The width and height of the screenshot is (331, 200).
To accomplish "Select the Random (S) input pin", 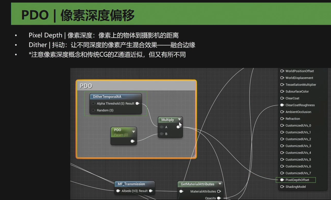I will (x=93, y=110).
